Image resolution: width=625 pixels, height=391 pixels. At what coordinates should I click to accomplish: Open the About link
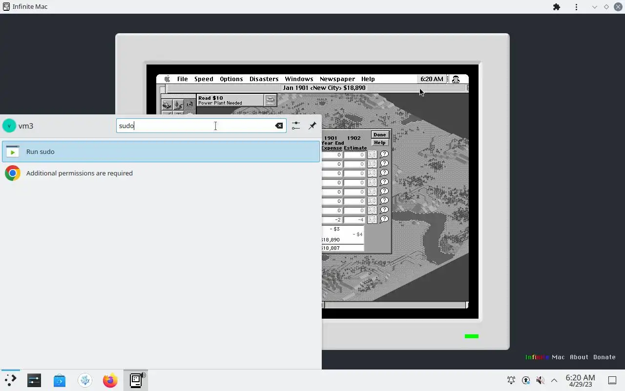(579, 357)
